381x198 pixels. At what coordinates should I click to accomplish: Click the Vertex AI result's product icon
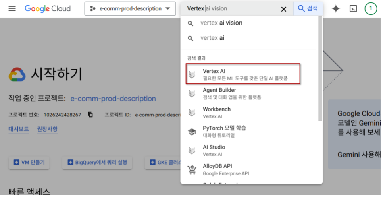pyautogui.click(x=192, y=74)
